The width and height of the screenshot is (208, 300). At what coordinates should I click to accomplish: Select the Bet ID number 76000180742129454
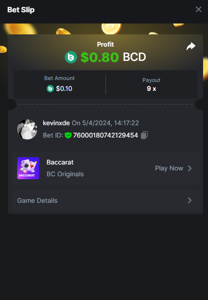tap(105, 135)
